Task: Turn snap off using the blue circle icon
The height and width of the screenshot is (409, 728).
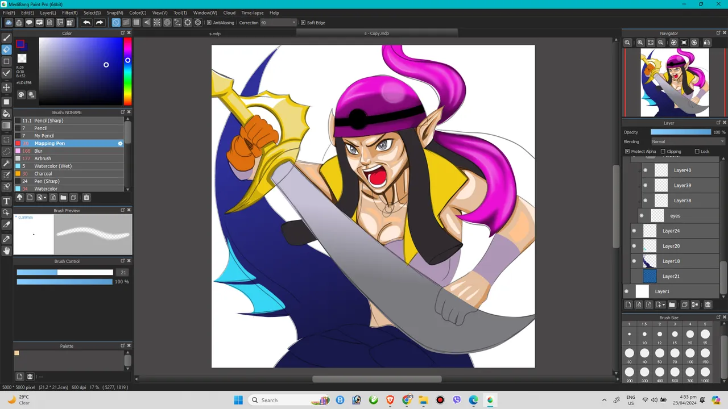Action: pos(116,23)
